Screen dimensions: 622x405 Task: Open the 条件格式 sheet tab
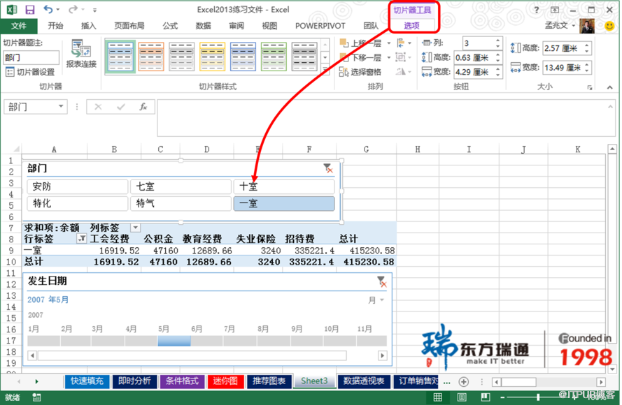click(182, 381)
